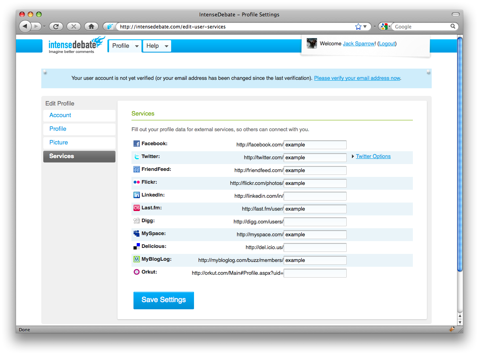Click the Flickr dots icon

point(136,182)
